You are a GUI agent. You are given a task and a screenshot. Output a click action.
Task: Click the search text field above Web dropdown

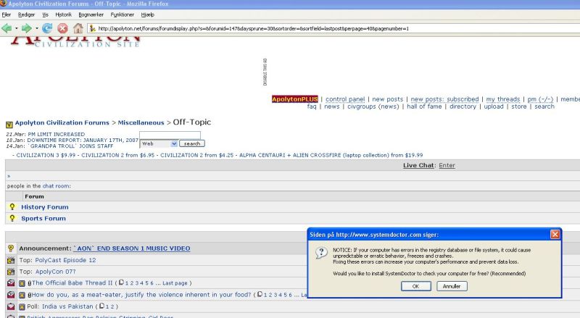tap(170, 135)
